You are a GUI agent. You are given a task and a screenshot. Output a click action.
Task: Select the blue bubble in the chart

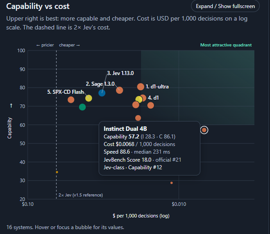pyautogui.click(x=102, y=93)
